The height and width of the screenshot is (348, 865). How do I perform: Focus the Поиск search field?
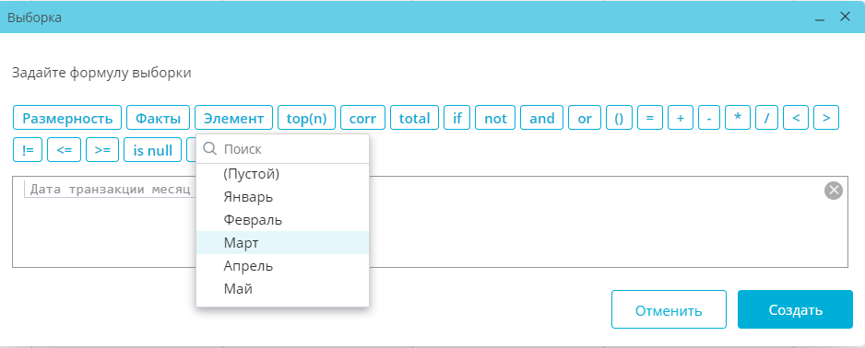tap(292, 148)
